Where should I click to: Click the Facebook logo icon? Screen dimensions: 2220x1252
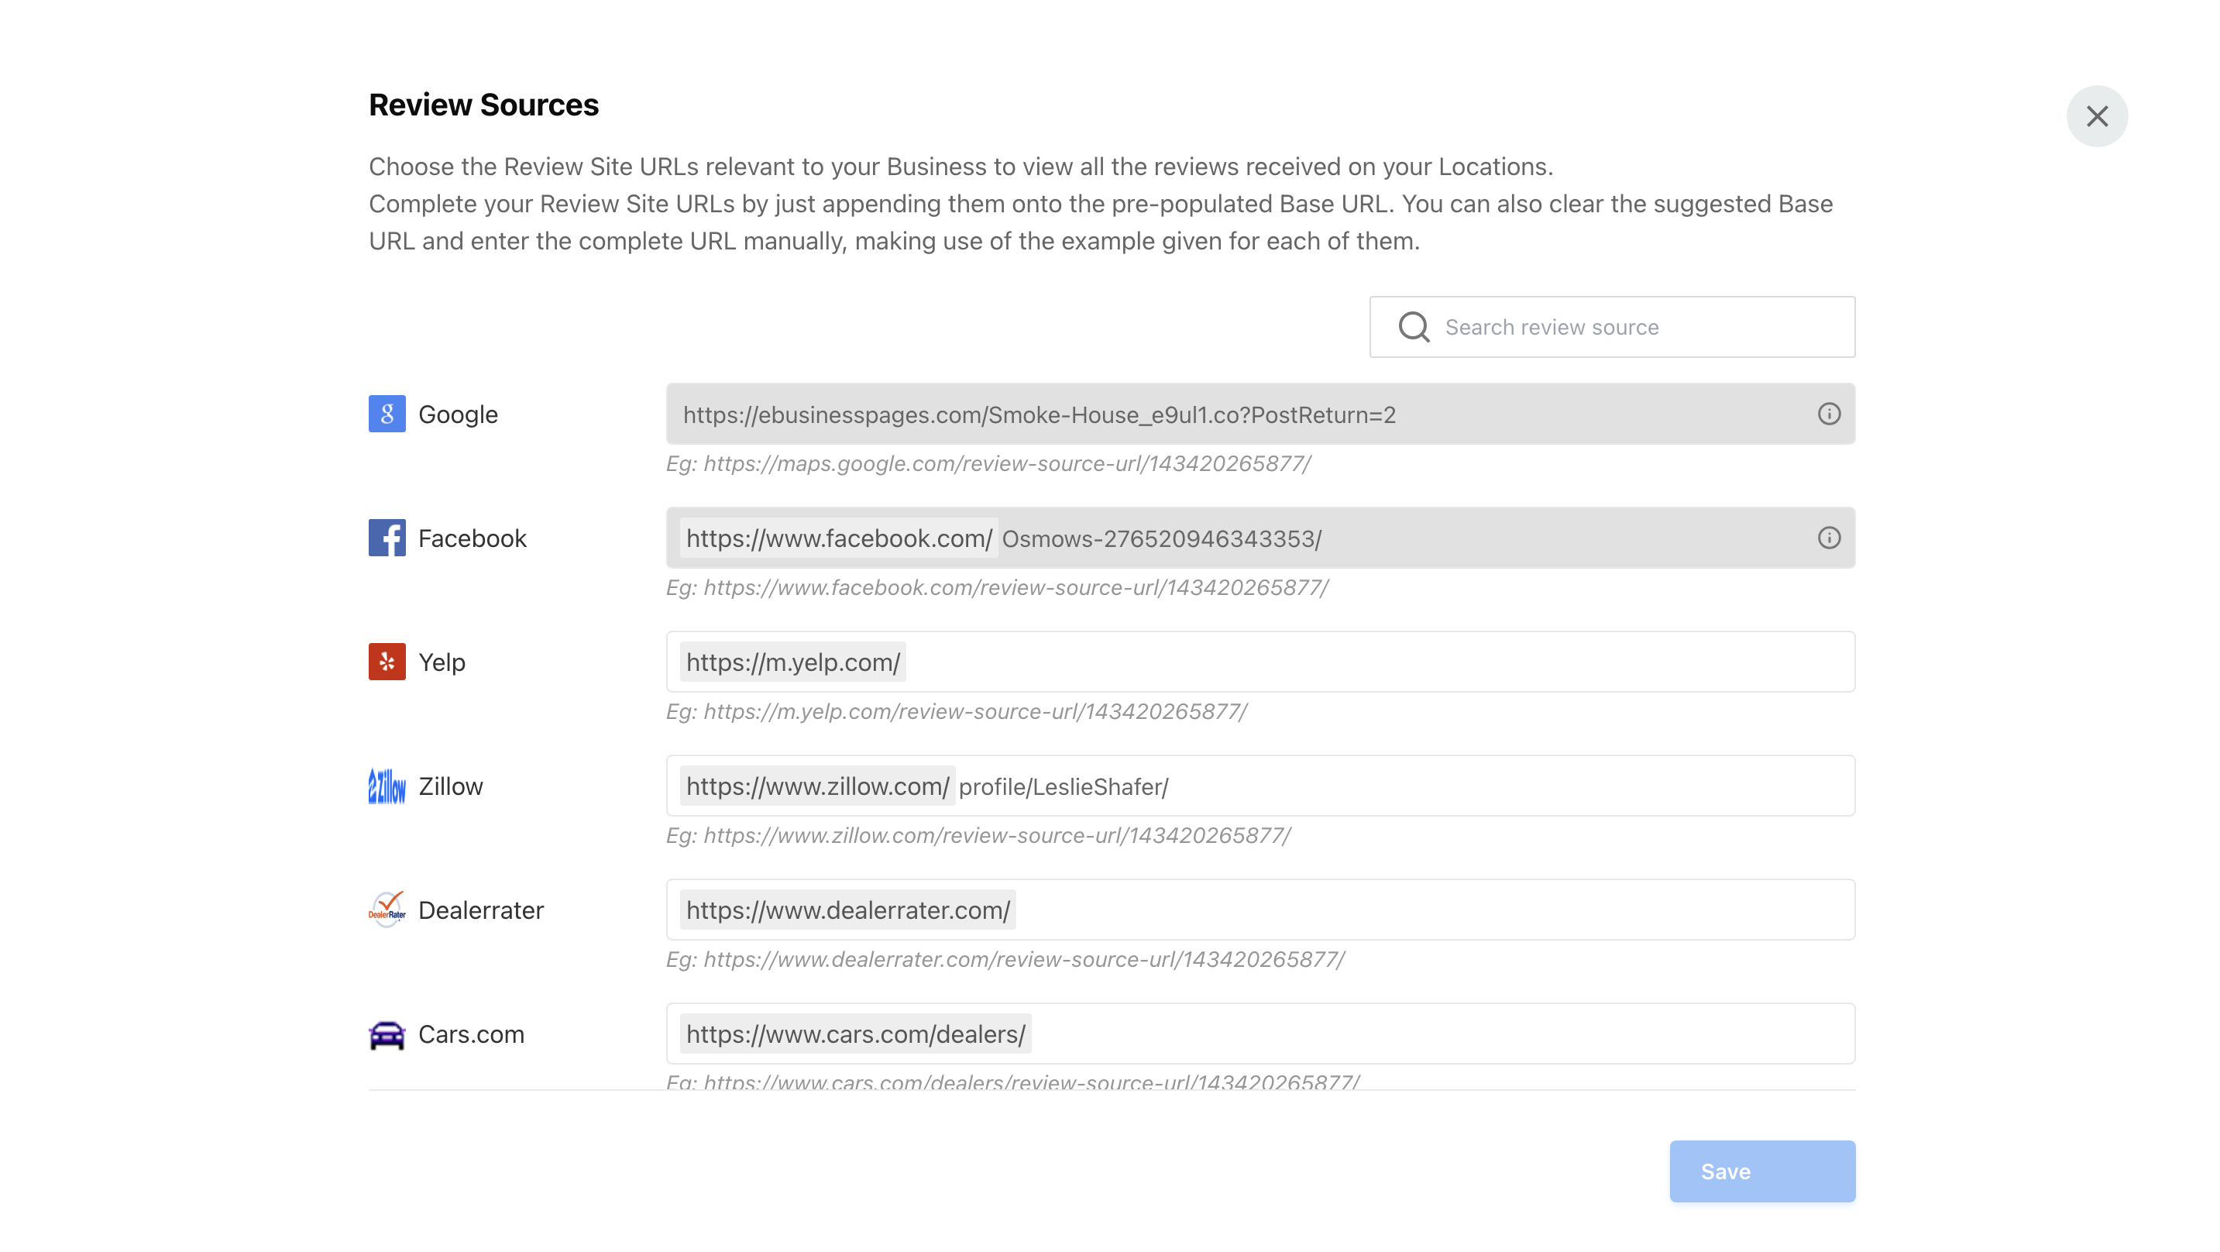click(387, 538)
